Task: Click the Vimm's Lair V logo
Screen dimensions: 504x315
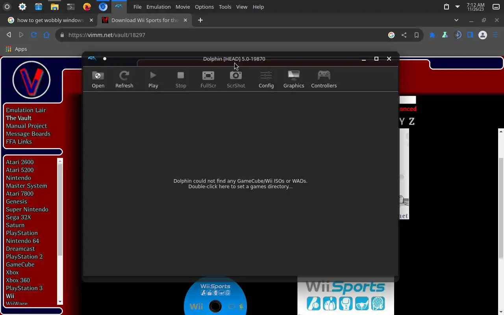Action: (31, 80)
